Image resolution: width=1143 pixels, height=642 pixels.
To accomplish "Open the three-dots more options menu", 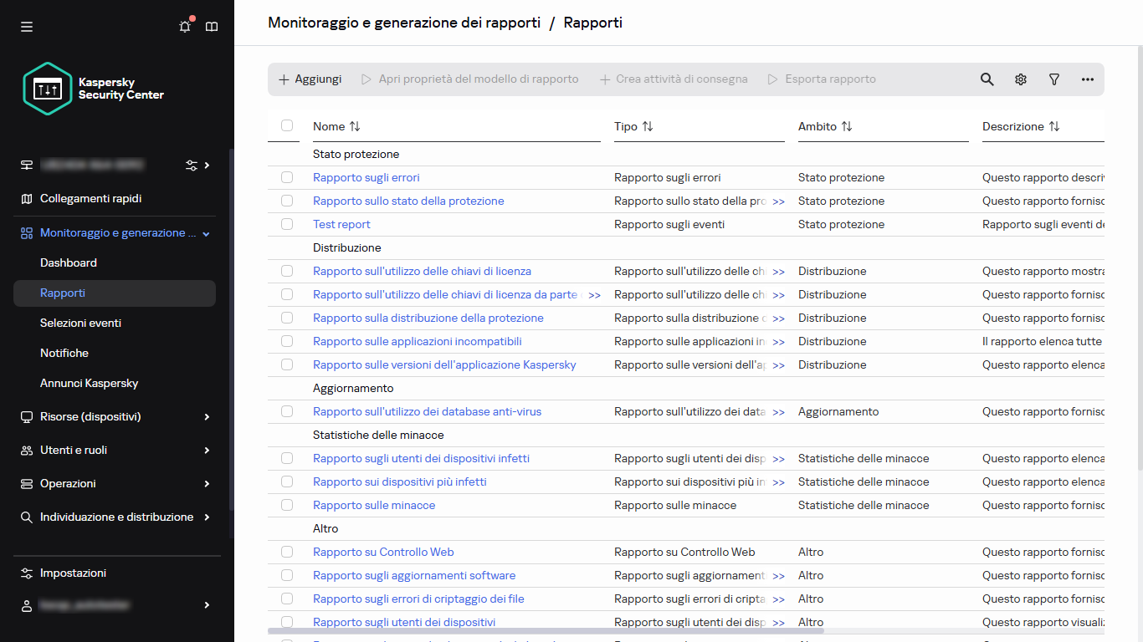I will click(1088, 79).
